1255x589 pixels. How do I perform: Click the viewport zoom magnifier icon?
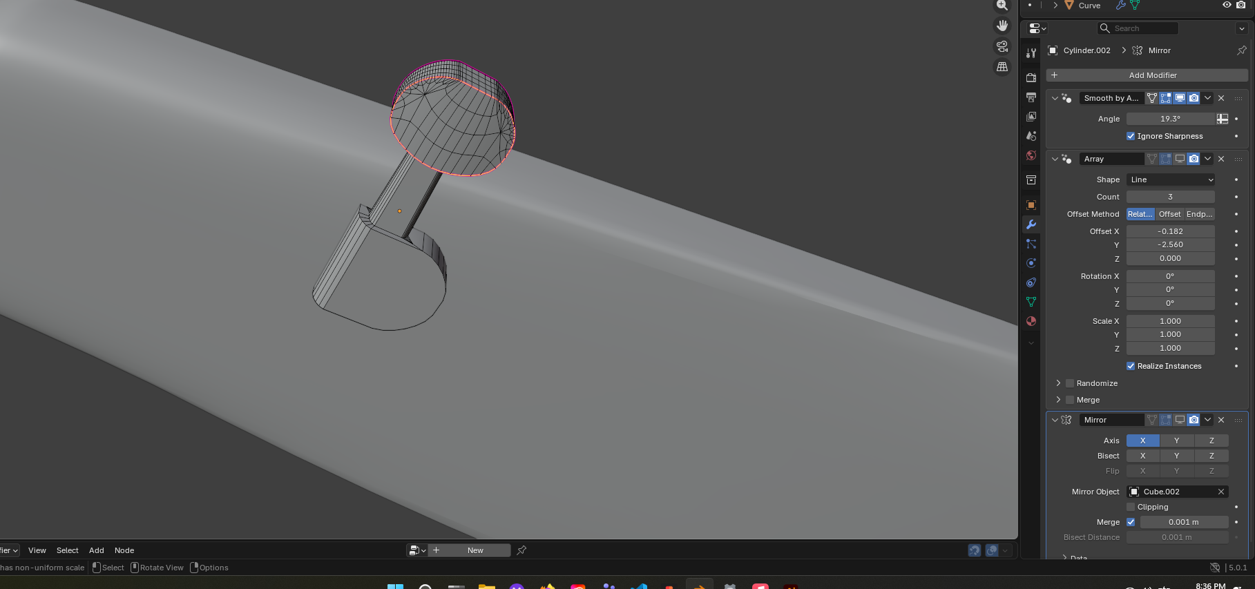pos(1002,5)
